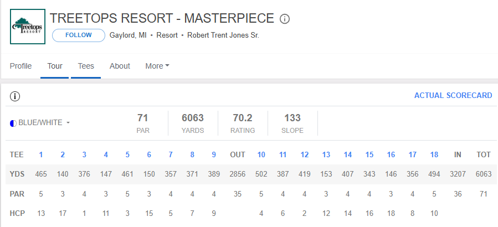This screenshot has height=227, width=498.
Task: Open the Actual Scorecard link
Action: [x=453, y=96]
